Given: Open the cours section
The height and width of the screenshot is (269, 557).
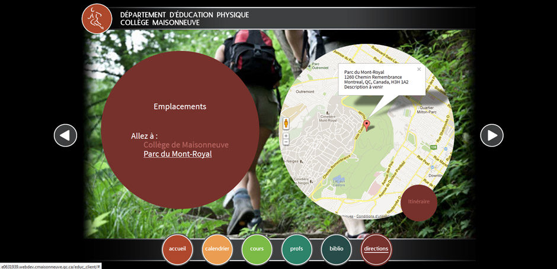Looking at the screenshot, I should (x=257, y=249).
